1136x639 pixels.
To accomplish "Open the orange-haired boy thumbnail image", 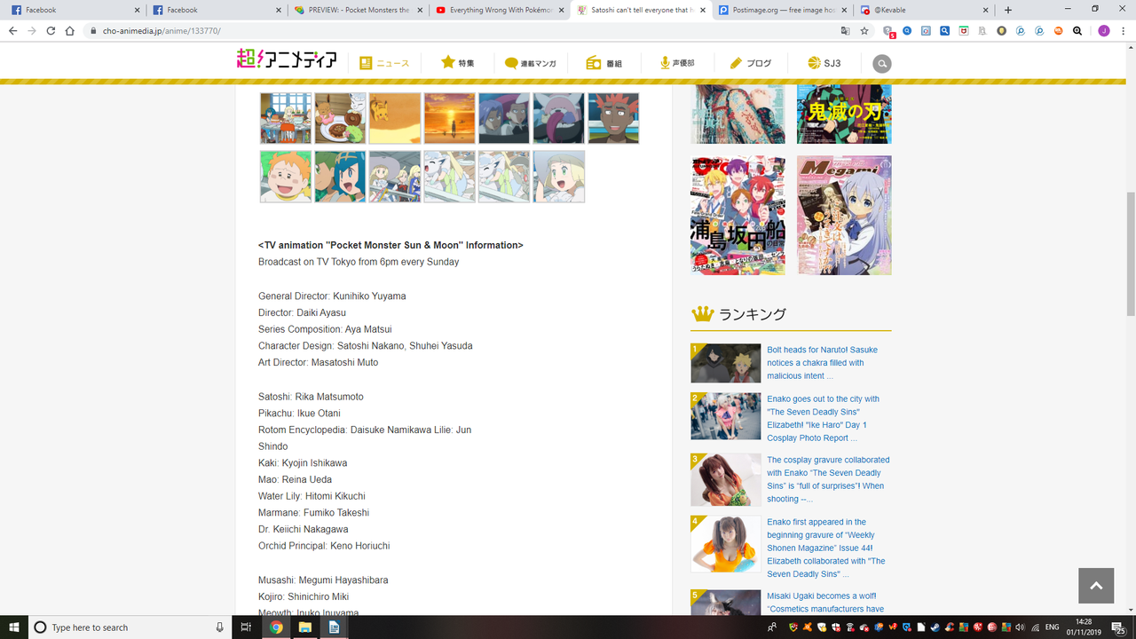I will point(286,177).
